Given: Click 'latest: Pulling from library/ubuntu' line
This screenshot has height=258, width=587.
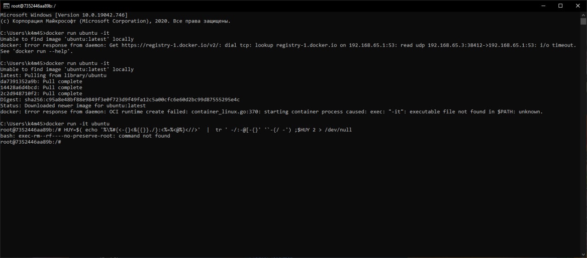Looking at the screenshot, I should (x=53, y=75).
